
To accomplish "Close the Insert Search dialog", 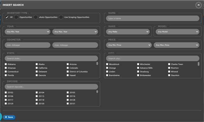I will pyautogui.click(x=199, y=5).
